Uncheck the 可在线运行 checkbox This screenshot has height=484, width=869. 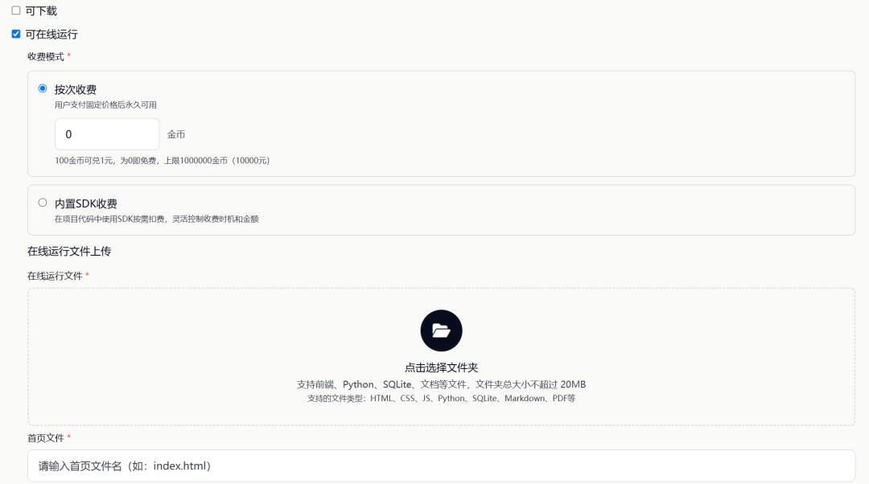click(16, 35)
